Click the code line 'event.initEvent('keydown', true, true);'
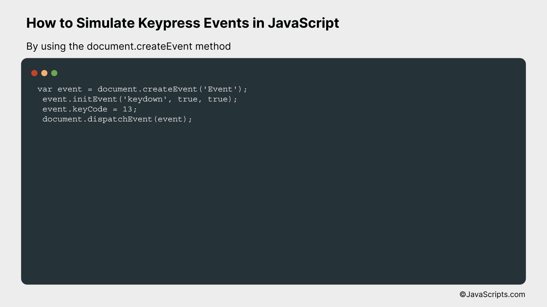The image size is (547, 307). (140, 99)
